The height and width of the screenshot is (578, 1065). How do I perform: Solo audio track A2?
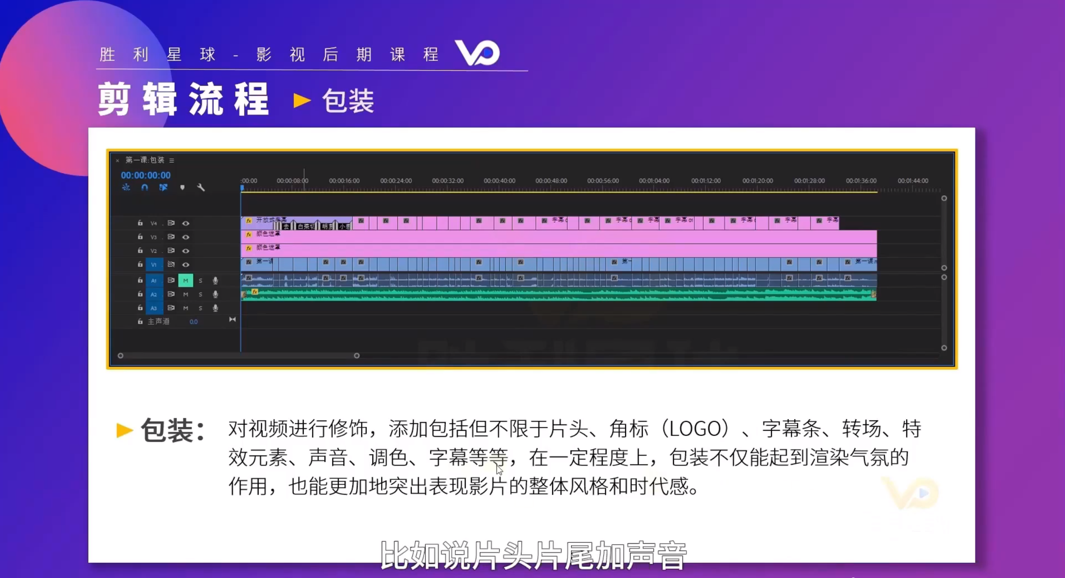point(200,294)
